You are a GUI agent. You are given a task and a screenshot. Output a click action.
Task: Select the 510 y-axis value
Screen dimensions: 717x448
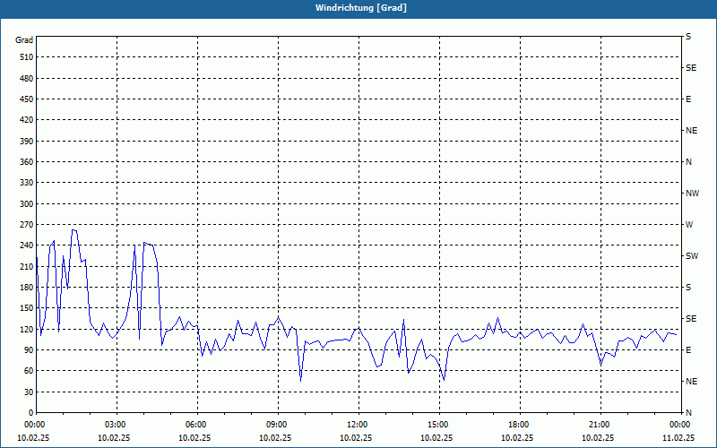click(x=27, y=57)
